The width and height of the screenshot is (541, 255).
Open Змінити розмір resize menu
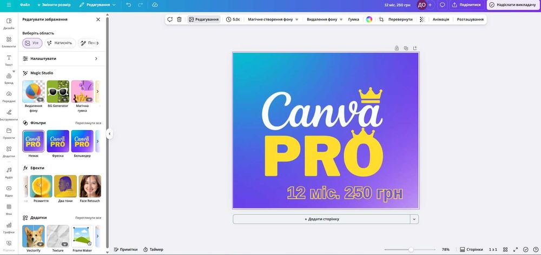(54, 5)
